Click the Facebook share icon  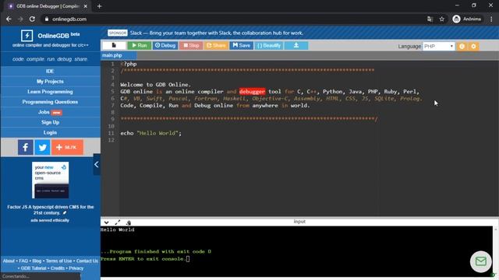26,147
